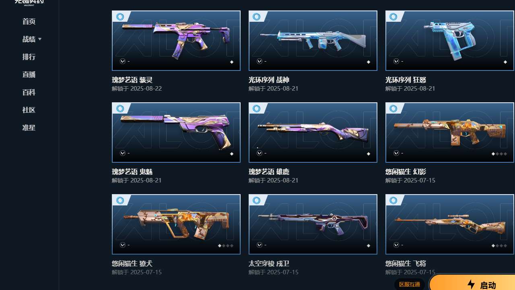Click the blue ring icon on 光环序列 狂怒 card
This screenshot has height=290, width=515.
tap(393, 17)
